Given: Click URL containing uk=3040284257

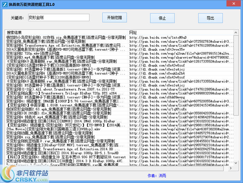Looking at the screenshot, I should [x=181, y=149].
